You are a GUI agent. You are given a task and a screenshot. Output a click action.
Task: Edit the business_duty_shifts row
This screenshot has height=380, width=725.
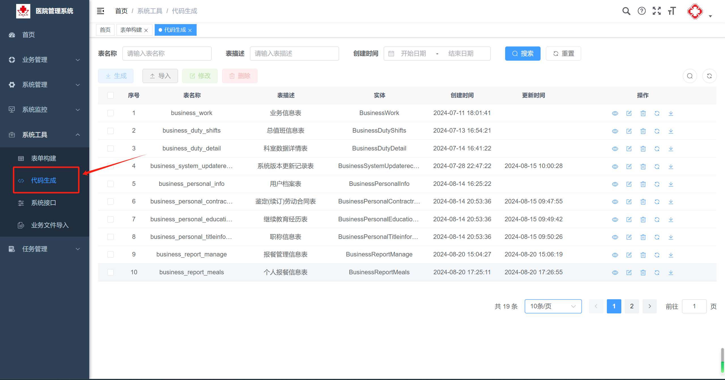point(629,131)
